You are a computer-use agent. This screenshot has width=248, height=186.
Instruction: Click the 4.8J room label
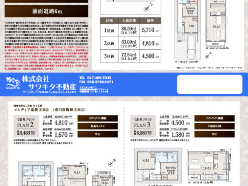191,25
